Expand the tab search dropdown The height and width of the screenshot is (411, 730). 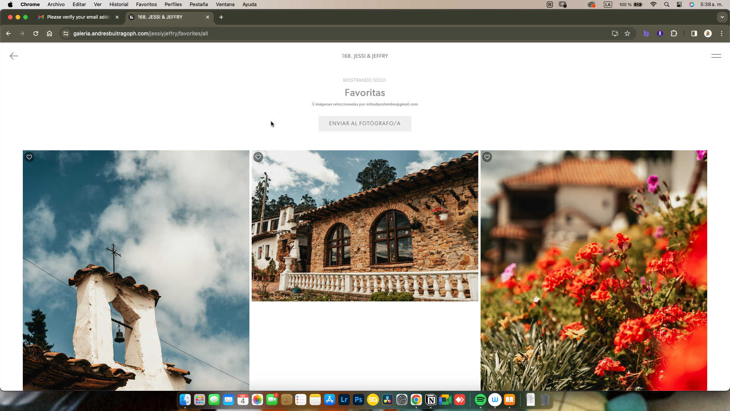722,17
